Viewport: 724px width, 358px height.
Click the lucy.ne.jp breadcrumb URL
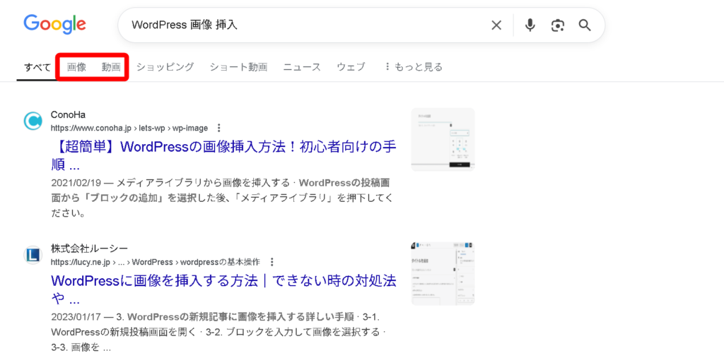(x=156, y=262)
